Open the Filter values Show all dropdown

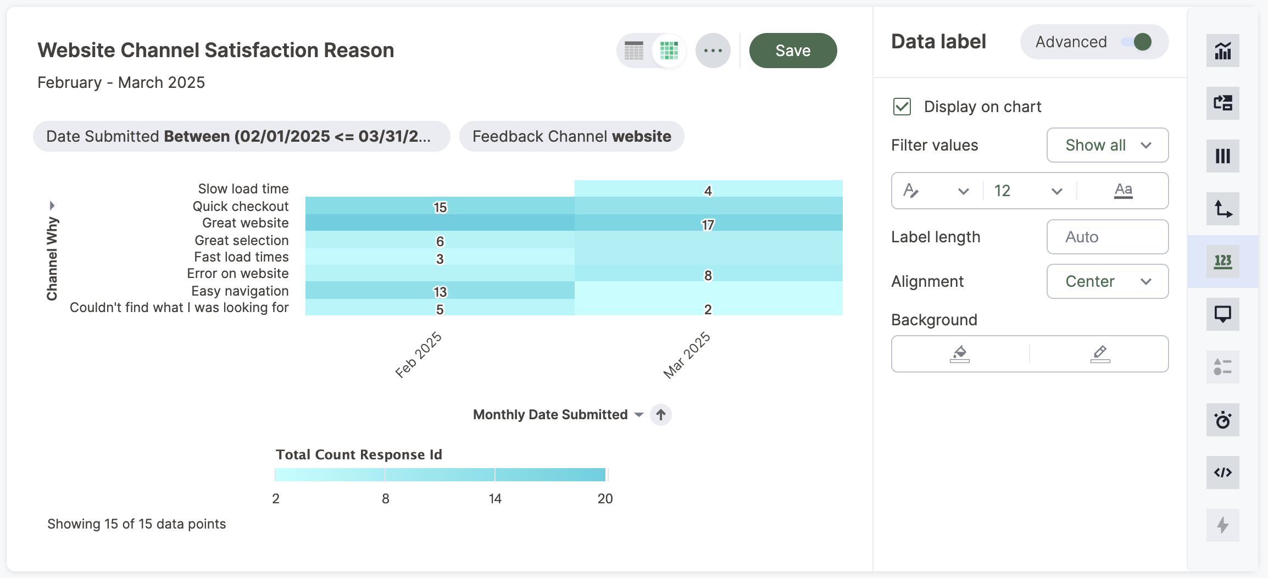click(1107, 145)
